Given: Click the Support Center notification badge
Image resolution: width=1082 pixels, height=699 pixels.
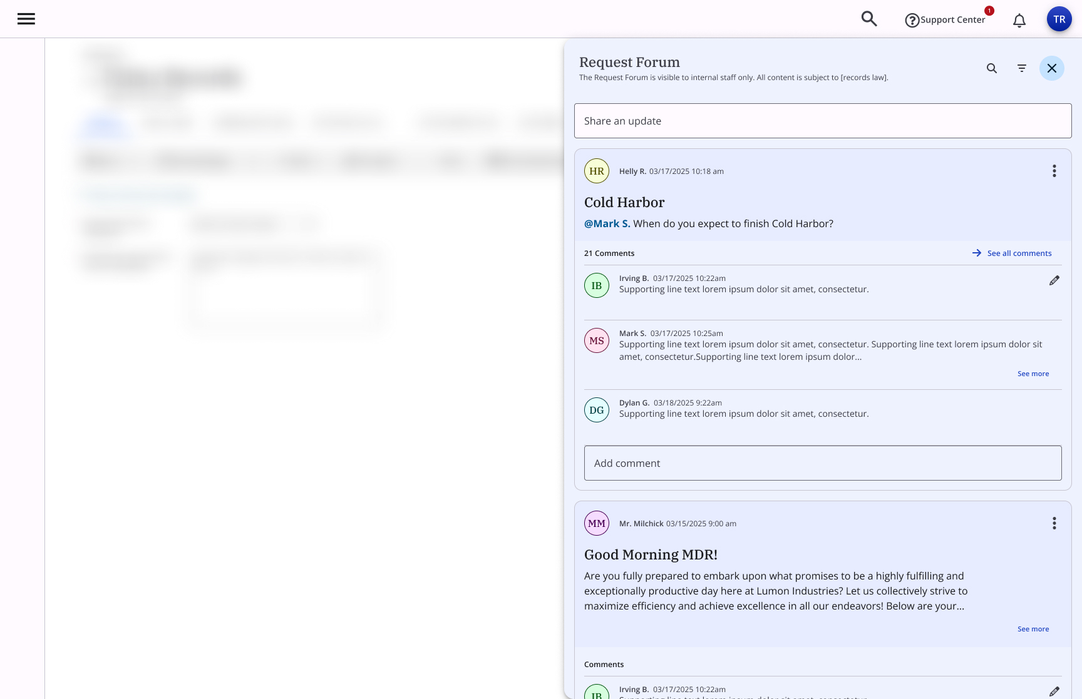Looking at the screenshot, I should (989, 11).
